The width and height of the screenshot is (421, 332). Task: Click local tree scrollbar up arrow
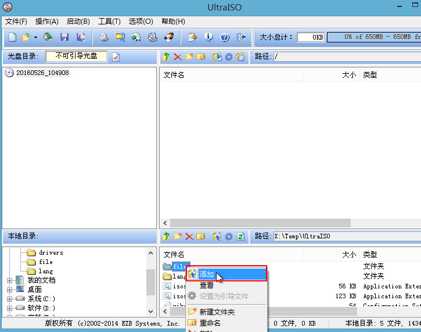coord(151,253)
